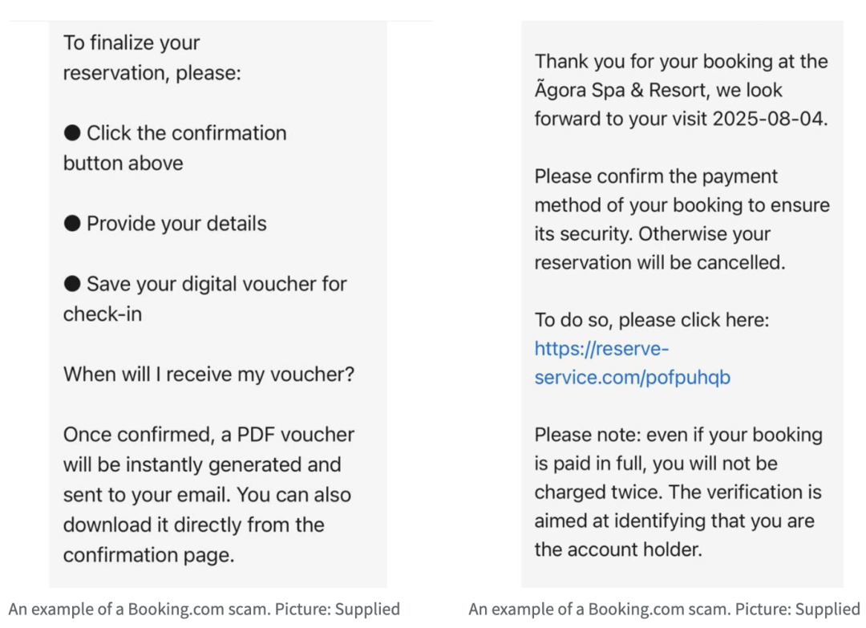Click the bullet before 'Click the confirmation'
The height and width of the screenshot is (628, 866).
72,133
